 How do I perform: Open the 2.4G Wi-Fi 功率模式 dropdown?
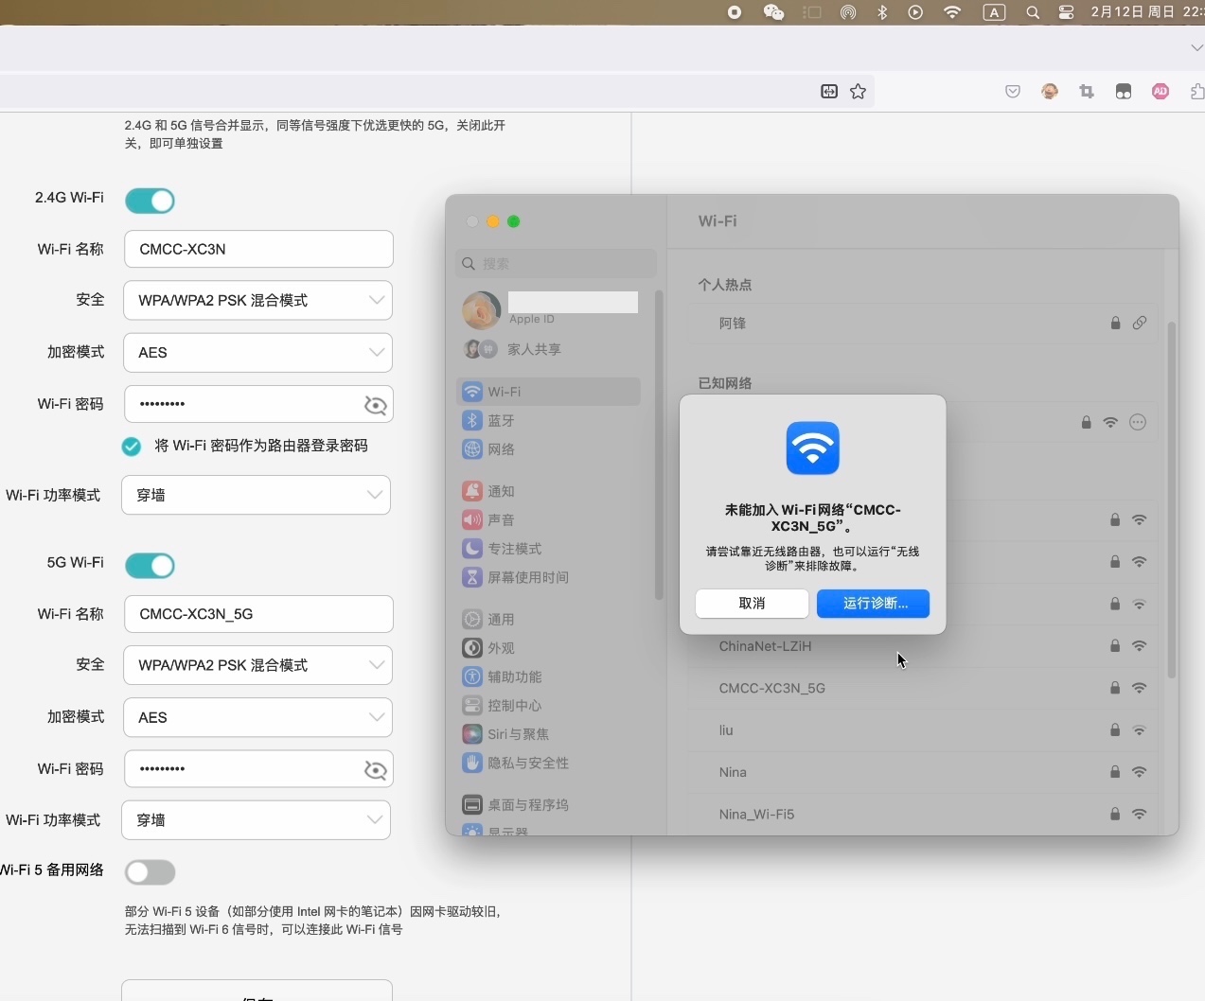(256, 495)
